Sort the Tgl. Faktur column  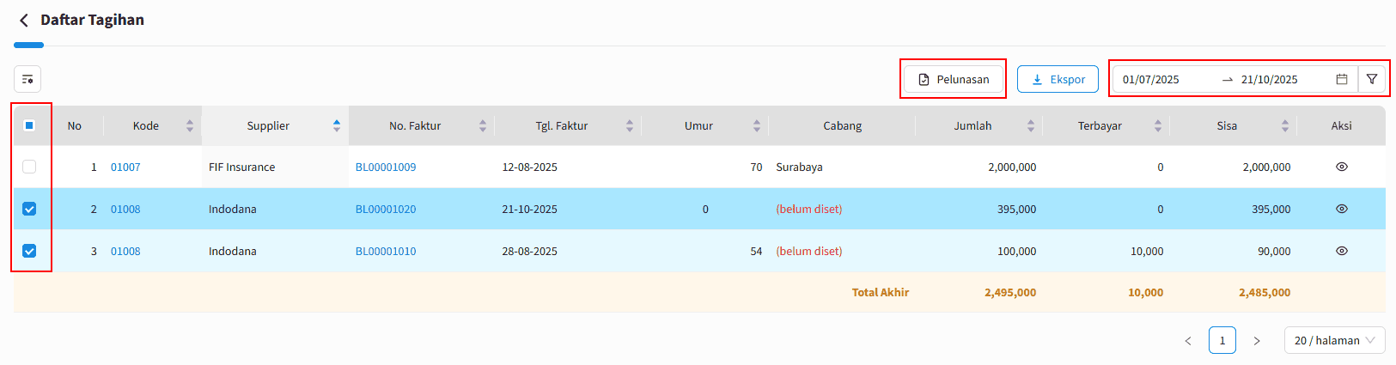(x=629, y=126)
